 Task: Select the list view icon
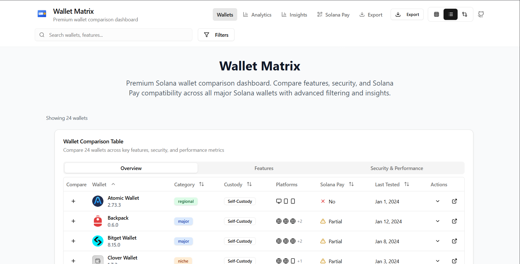pyautogui.click(x=450, y=14)
